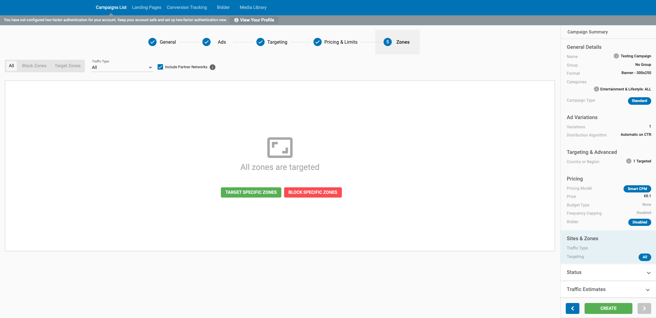Click the Ads step checkmark icon
The image size is (656, 318).
coord(206,42)
